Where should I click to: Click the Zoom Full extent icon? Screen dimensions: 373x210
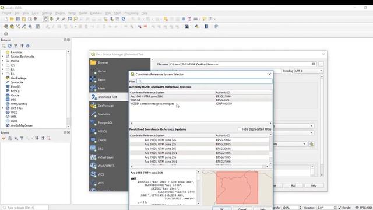pos(70,19)
